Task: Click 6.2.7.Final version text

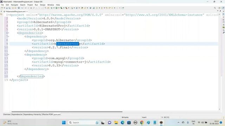Action: pyautogui.click(x=59, y=48)
